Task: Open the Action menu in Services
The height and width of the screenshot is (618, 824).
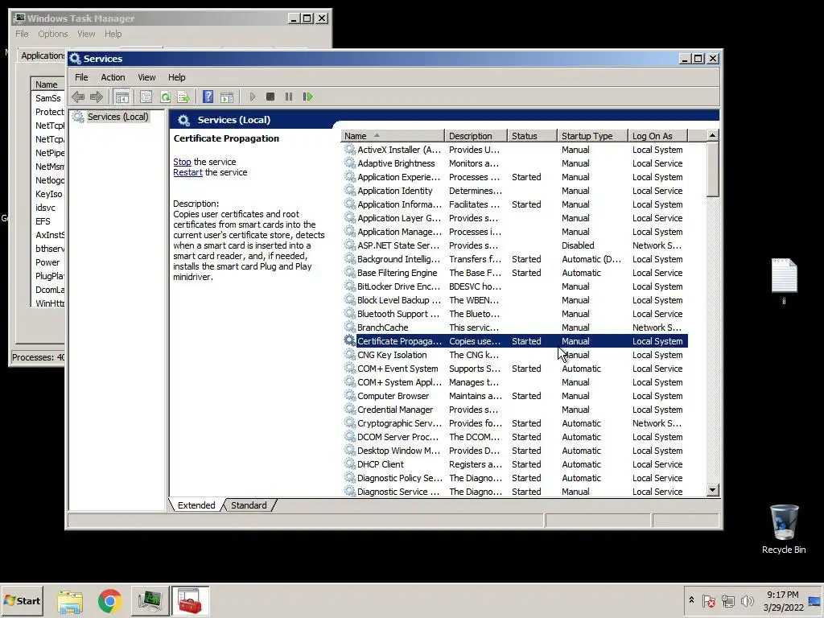Action: pyautogui.click(x=113, y=77)
